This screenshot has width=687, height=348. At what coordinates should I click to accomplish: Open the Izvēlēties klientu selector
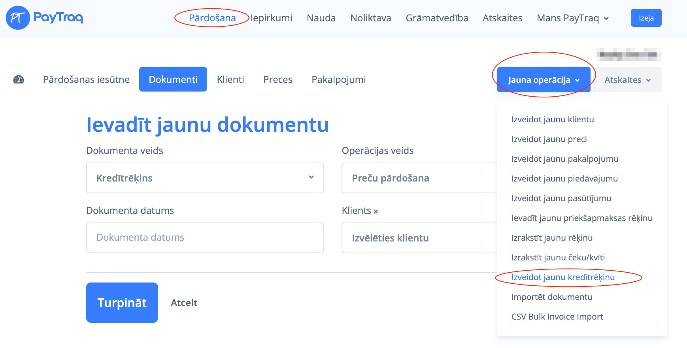click(419, 238)
